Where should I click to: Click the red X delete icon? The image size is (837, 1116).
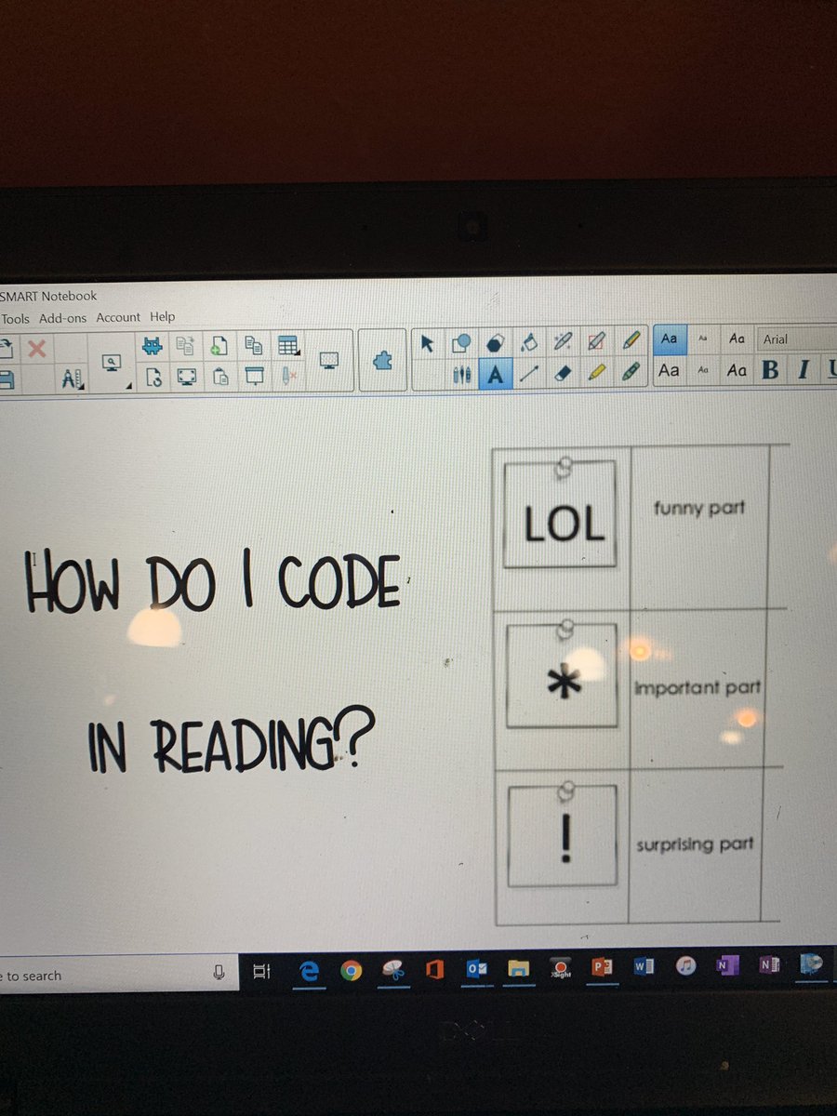(36, 349)
